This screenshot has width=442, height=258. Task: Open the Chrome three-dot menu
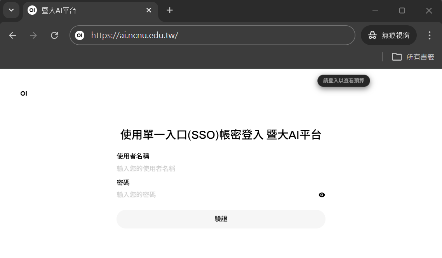tap(429, 35)
